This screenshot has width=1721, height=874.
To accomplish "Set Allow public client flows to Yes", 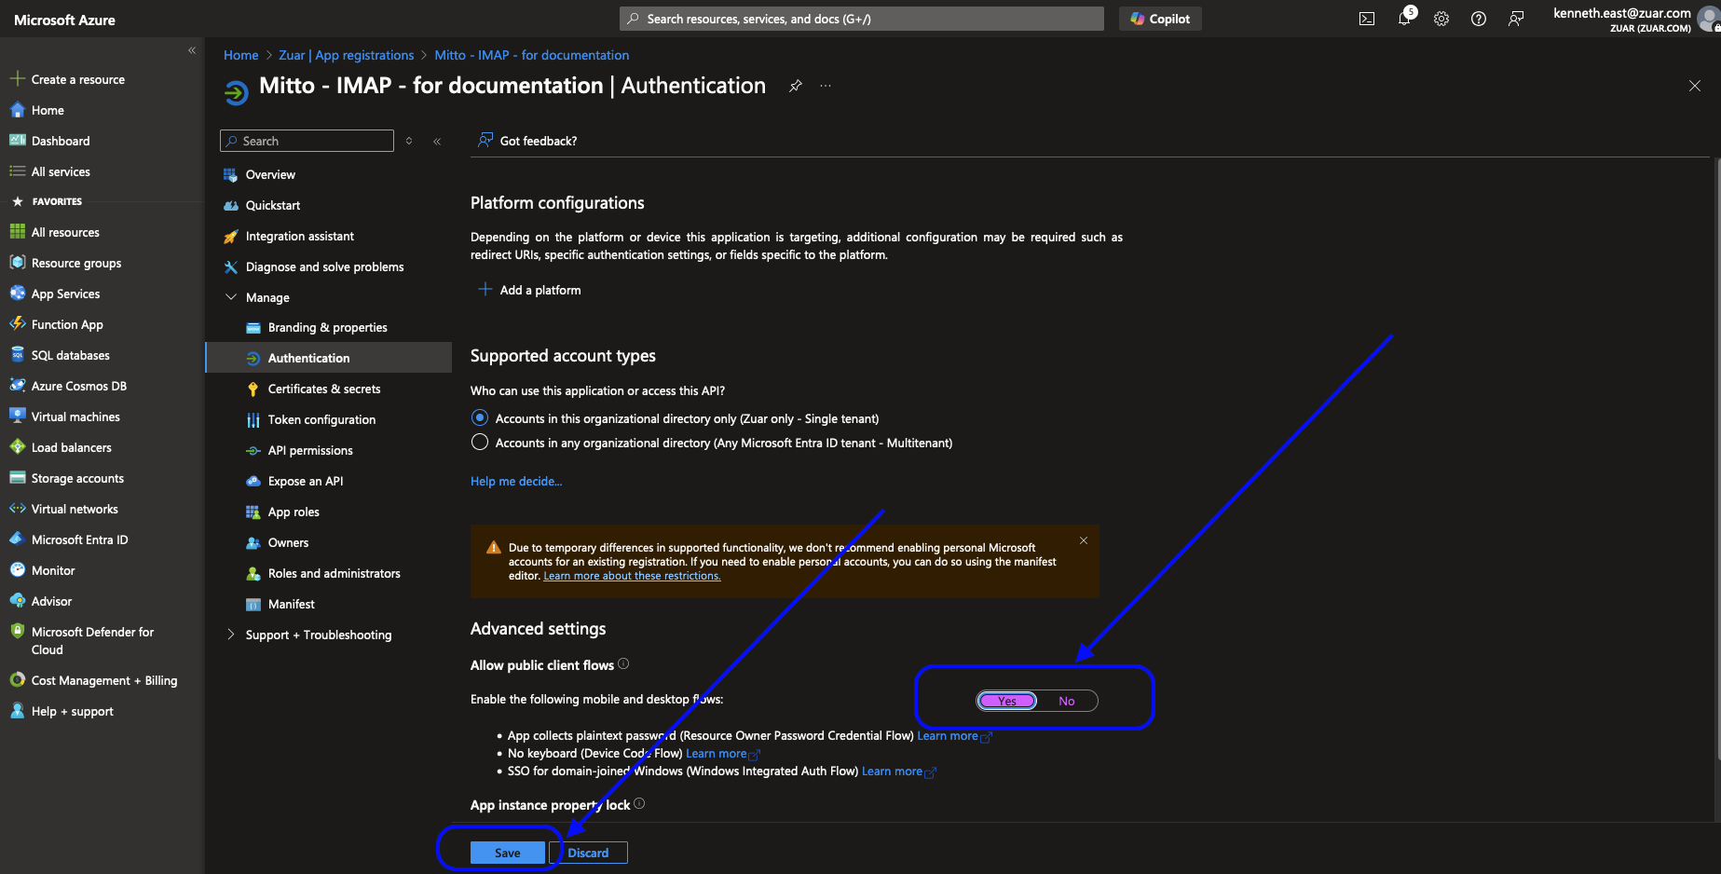I will [1007, 701].
